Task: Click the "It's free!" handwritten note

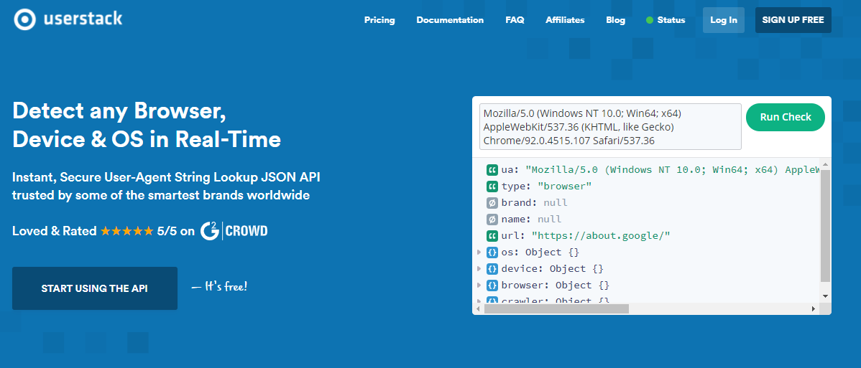Action: [219, 286]
